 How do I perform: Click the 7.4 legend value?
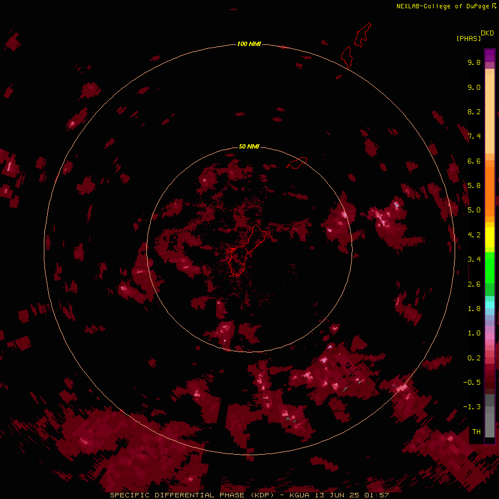pos(474,136)
